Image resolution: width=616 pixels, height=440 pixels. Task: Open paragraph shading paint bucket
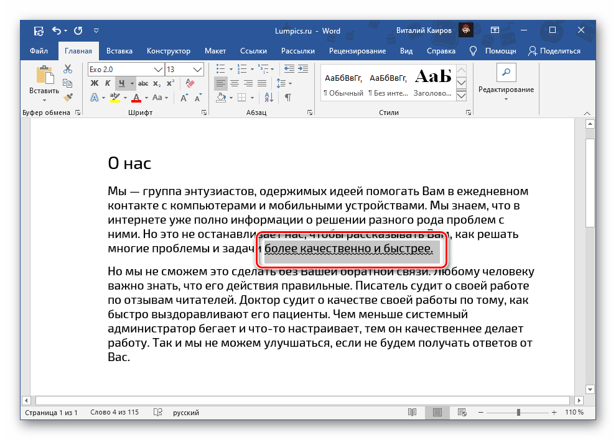click(221, 98)
